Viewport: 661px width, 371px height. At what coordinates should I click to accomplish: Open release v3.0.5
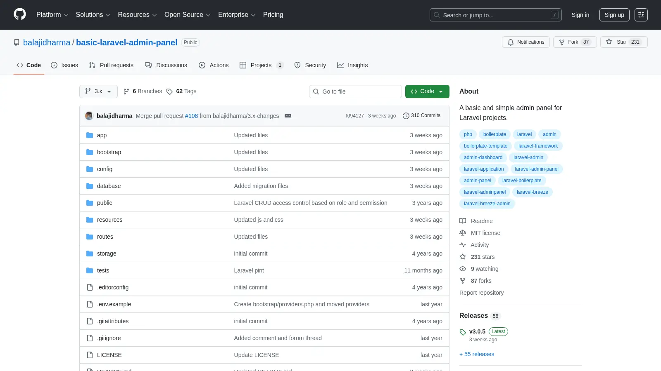(x=477, y=331)
